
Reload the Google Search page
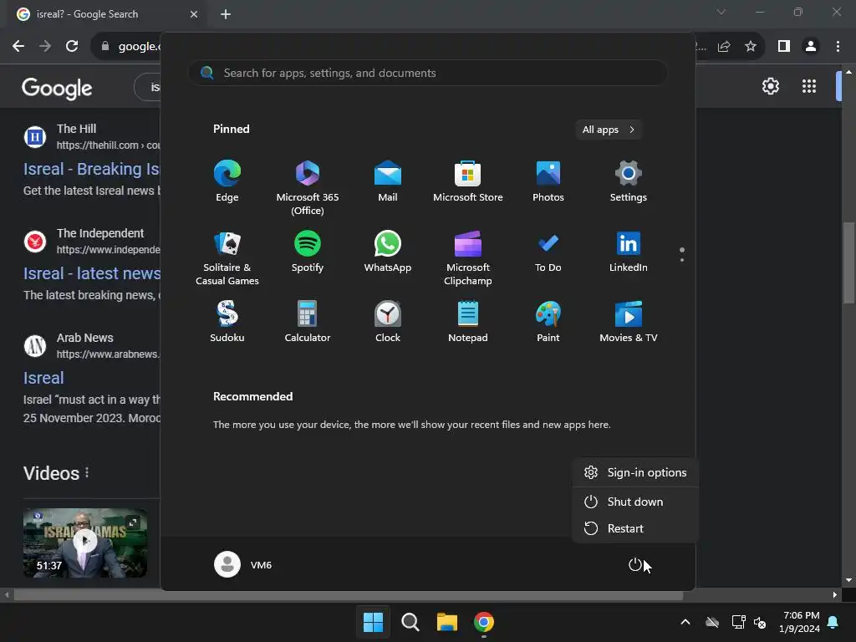tap(72, 47)
